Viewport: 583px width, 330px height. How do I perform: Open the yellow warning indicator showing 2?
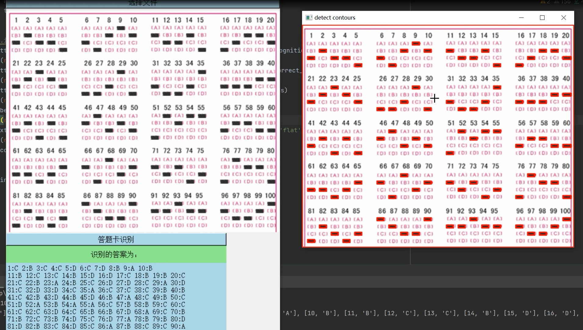(545, 2)
